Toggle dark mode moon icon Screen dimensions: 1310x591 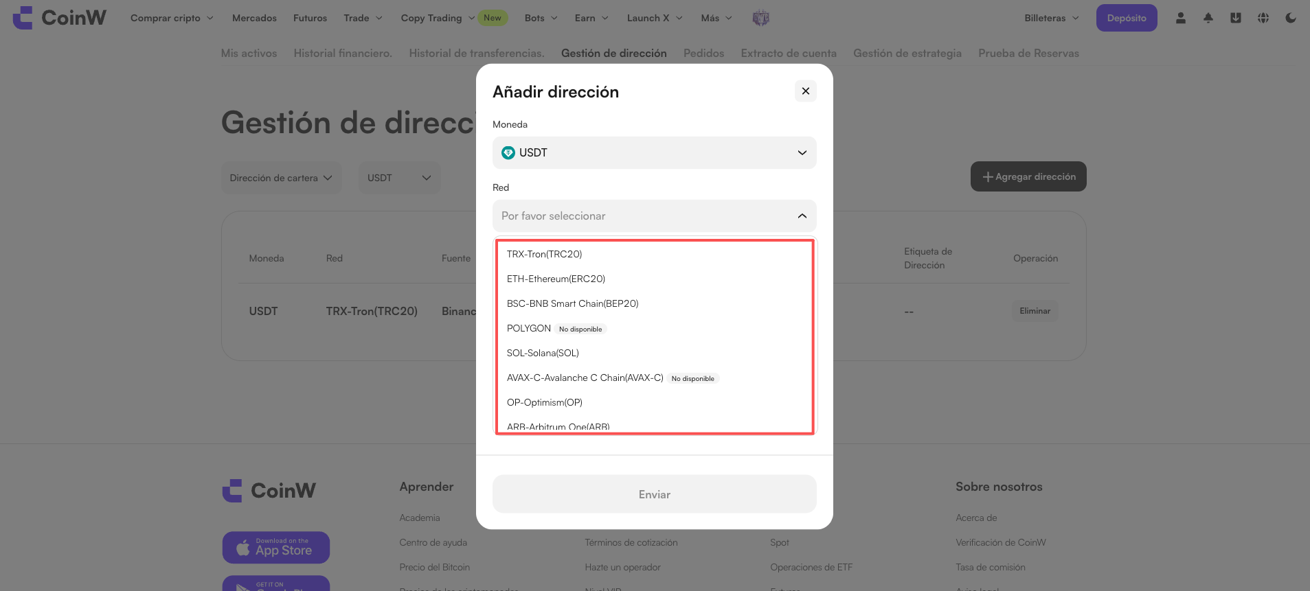click(x=1291, y=18)
